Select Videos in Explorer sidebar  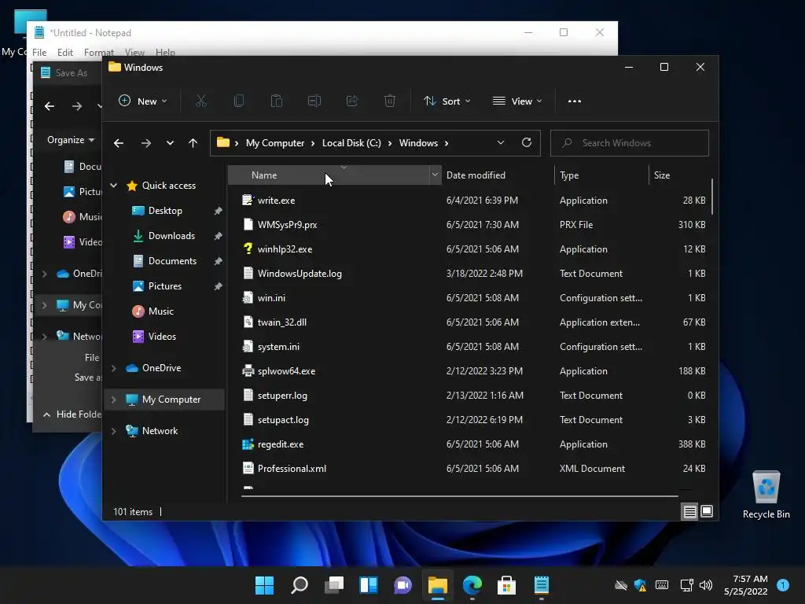click(x=162, y=337)
